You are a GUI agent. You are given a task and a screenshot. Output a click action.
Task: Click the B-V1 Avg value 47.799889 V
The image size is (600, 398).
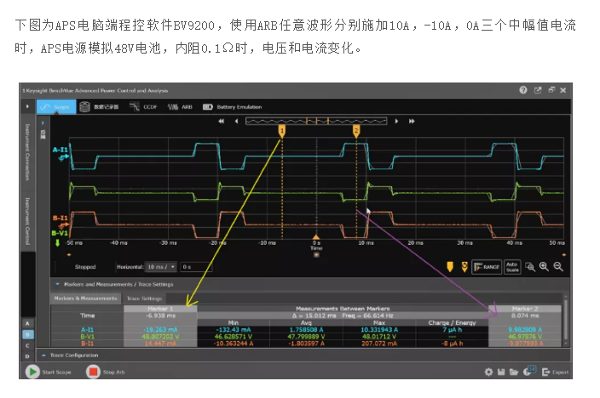pyautogui.click(x=306, y=337)
